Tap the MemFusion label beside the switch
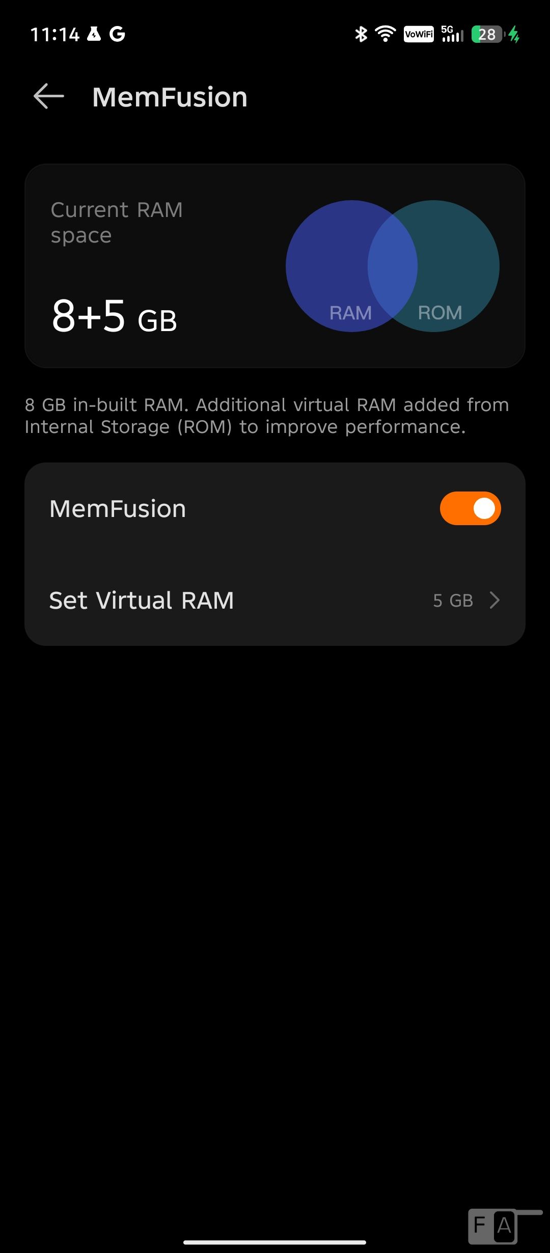 click(x=118, y=509)
